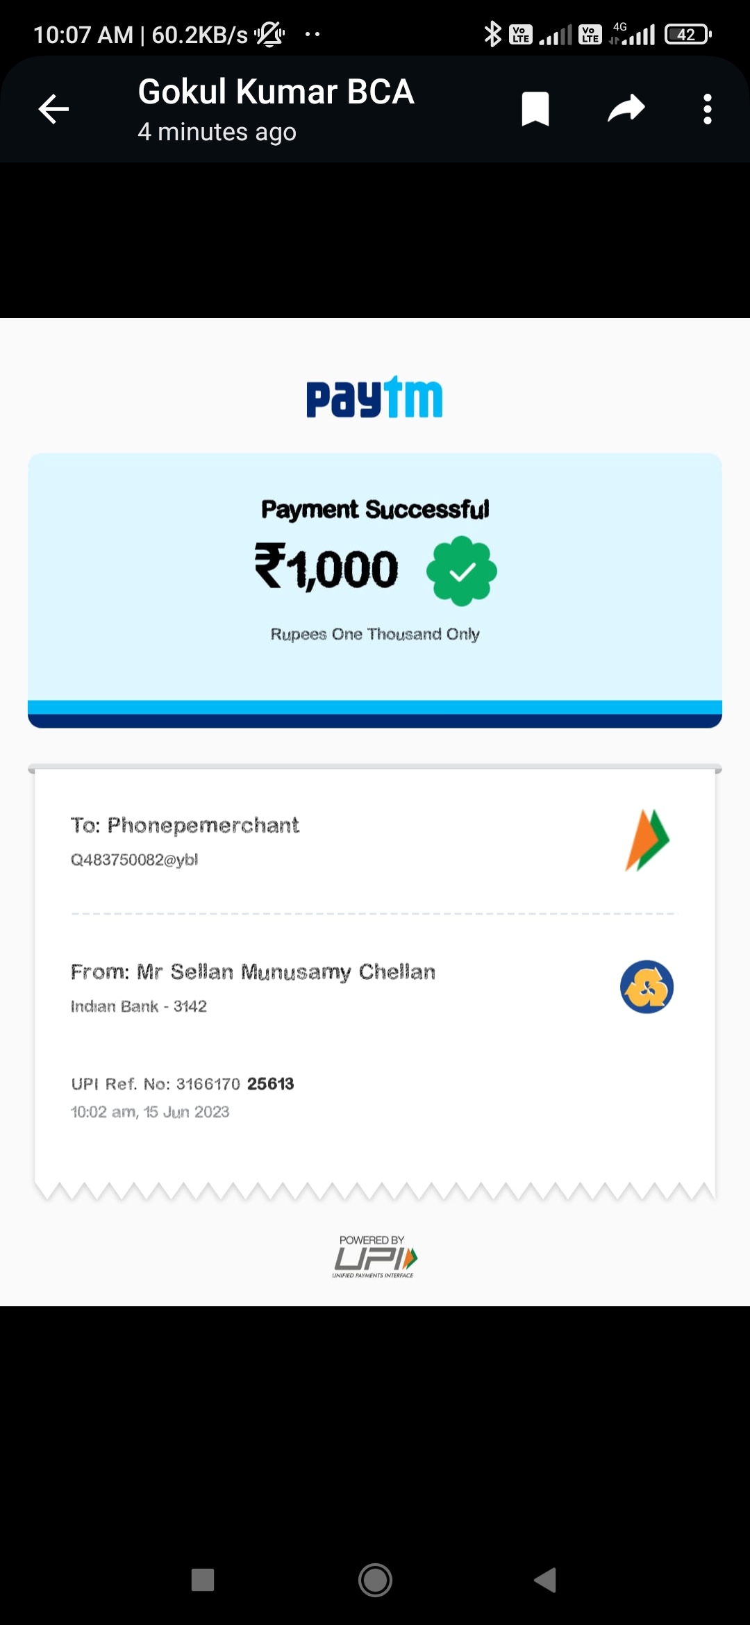Tap the Bluetooth status bar icon
Image resolution: width=750 pixels, height=1625 pixels.
[492, 34]
